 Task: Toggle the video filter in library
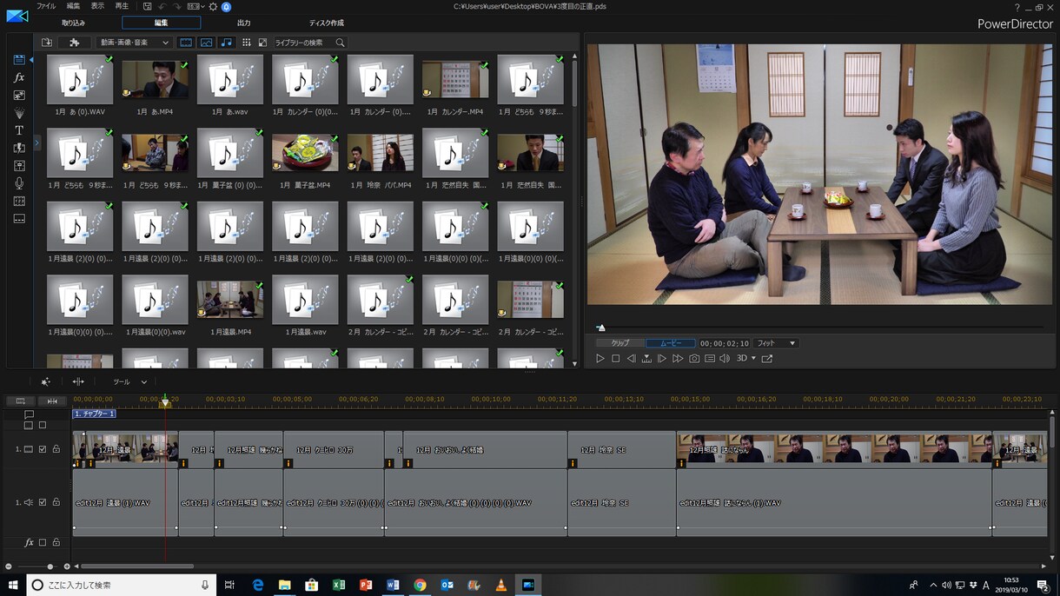186,42
